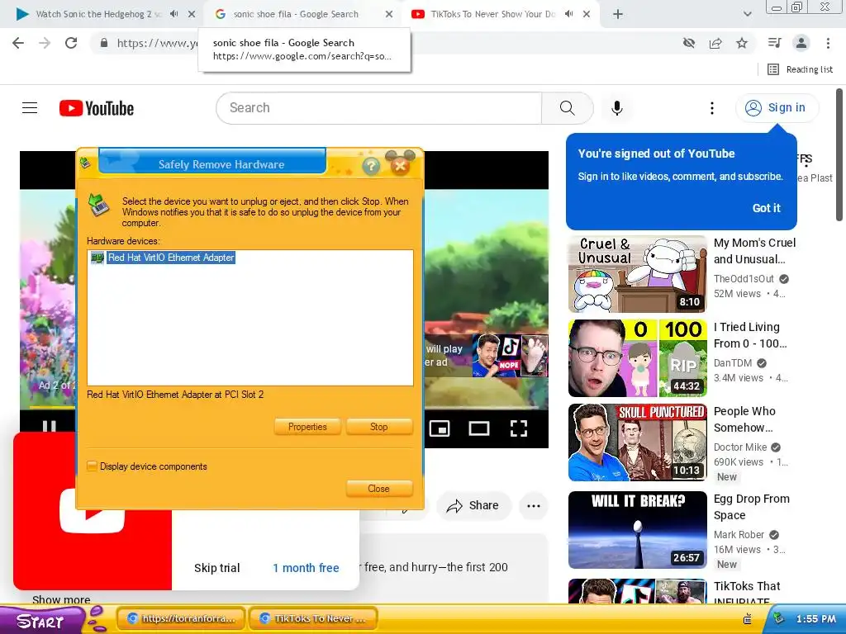Viewport: 846px width, 634px height.
Task: Open My Mom's Cruel and Unusual thumbnail
Action: pyautogui.click(x=637, y=274)
